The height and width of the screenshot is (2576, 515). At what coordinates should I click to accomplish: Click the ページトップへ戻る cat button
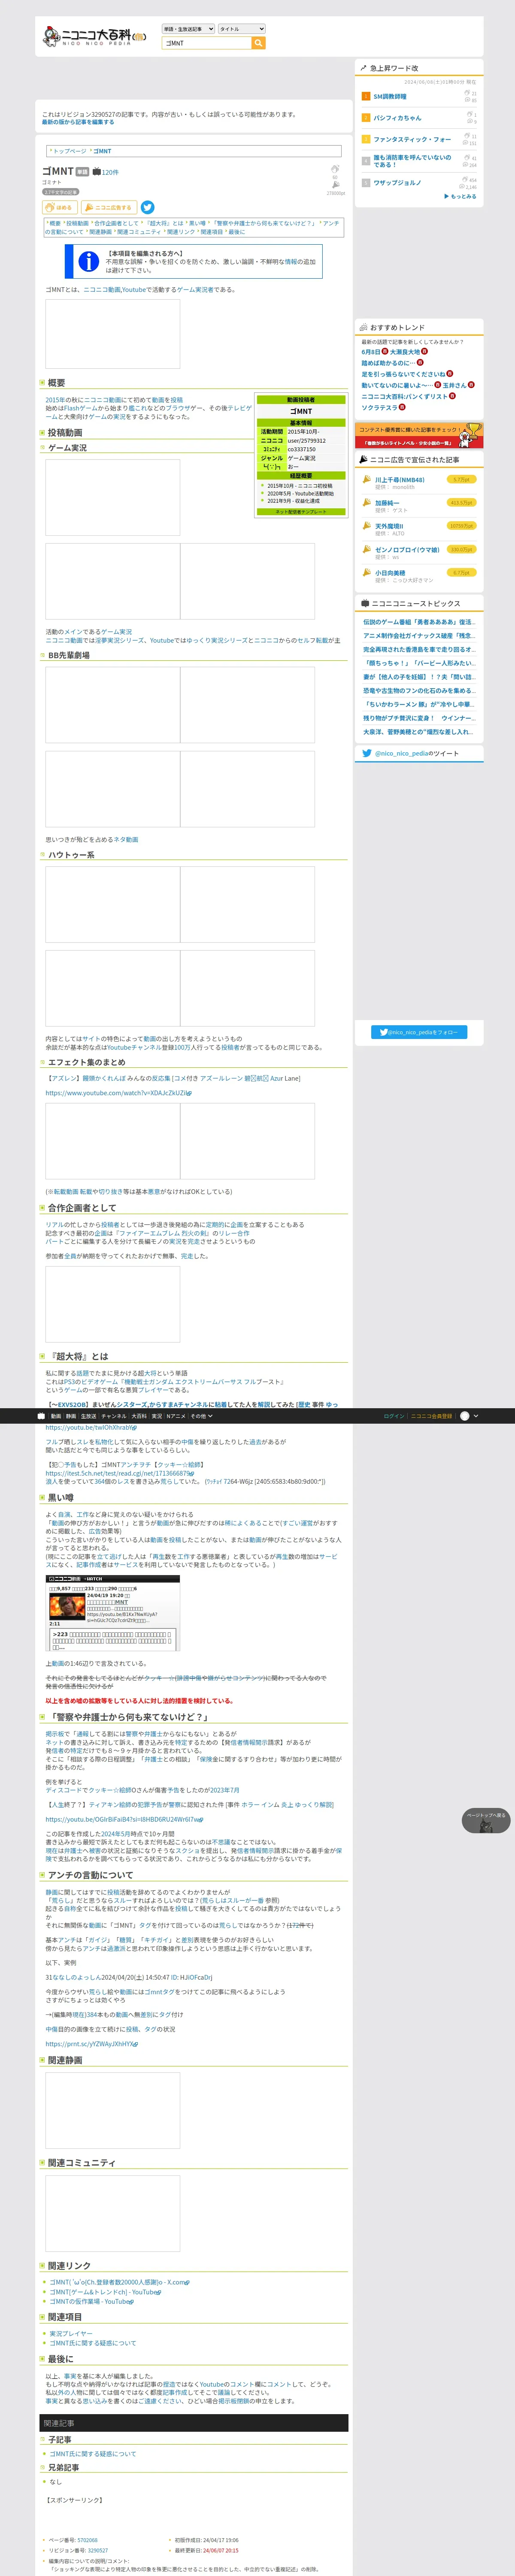486,1820
